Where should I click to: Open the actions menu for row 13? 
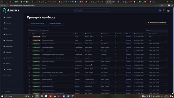coord(166,80)
